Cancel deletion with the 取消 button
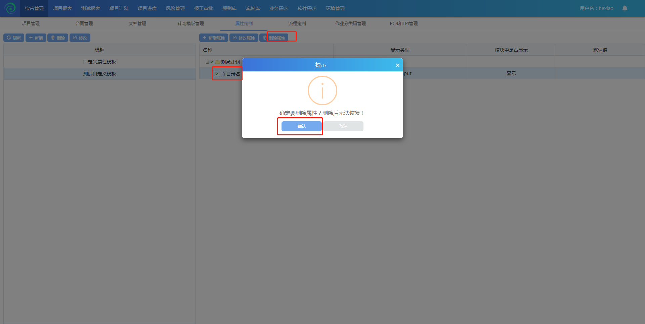Screen dimensions: 645x324 [x=343, y=126]
